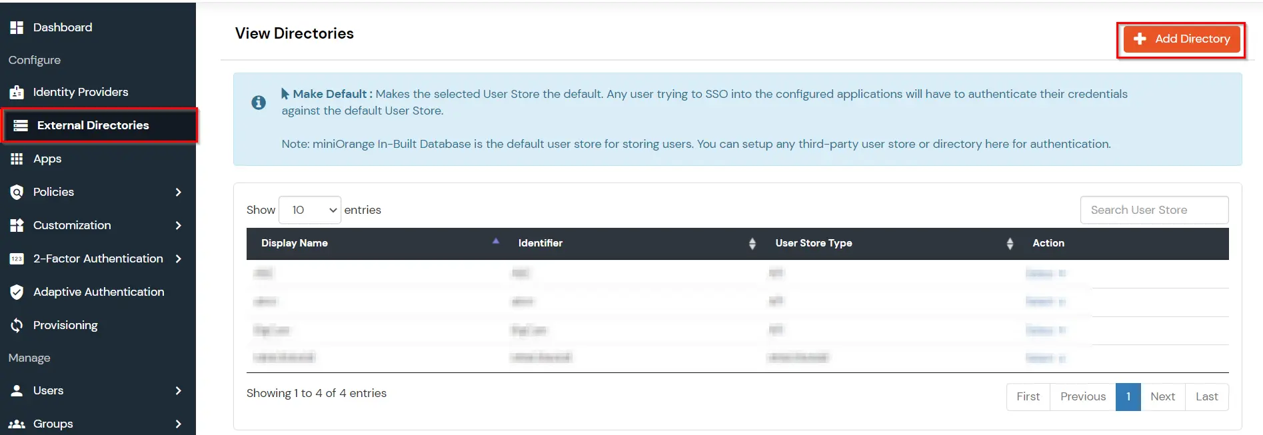Click the Display Name header text

coord(295,243)
